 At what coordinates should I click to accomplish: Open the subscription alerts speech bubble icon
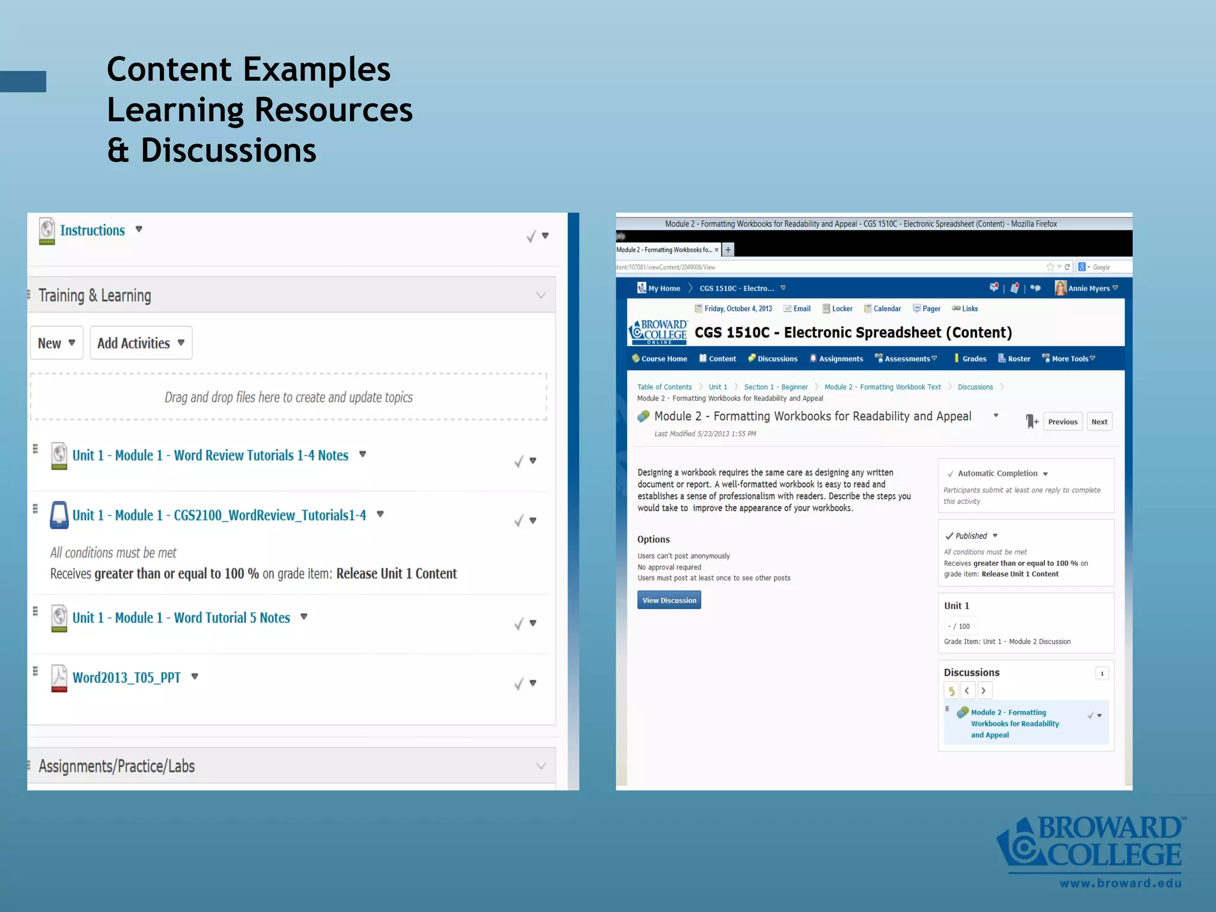1035,288
